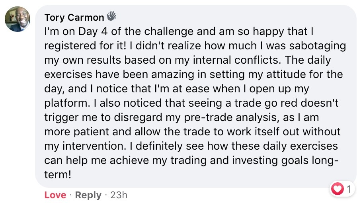Open the Tory Carmon profile name link
The image size is (361, 203).
coord(75,18)
